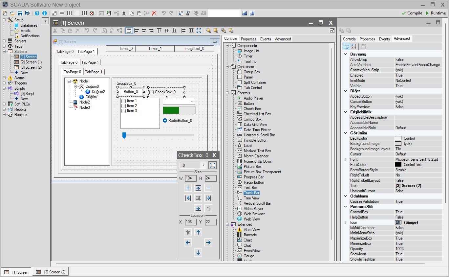Switch to the Events tab in toolbox panel
The image size is (449, 277).
point(266,39)
